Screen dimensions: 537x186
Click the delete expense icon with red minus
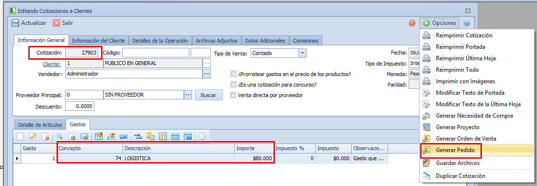[x=45, y=136]
